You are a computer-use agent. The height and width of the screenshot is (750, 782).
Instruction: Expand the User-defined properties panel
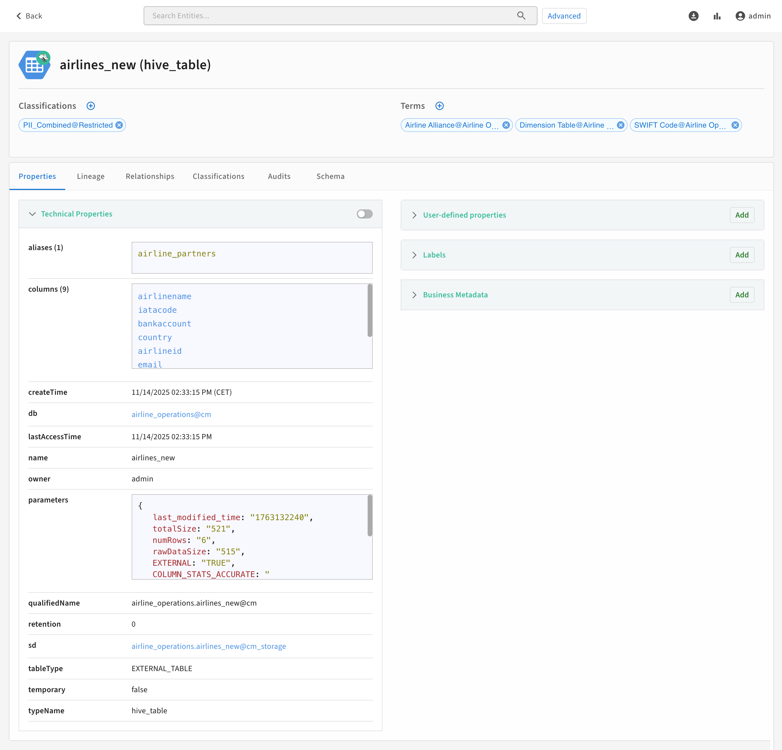click(414, 215)
